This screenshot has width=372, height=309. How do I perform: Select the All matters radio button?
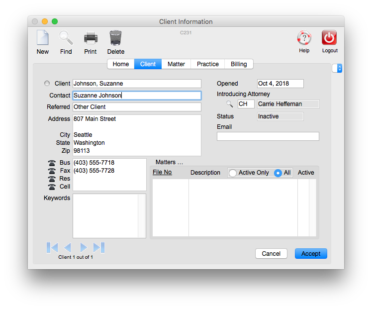(278, 173)
